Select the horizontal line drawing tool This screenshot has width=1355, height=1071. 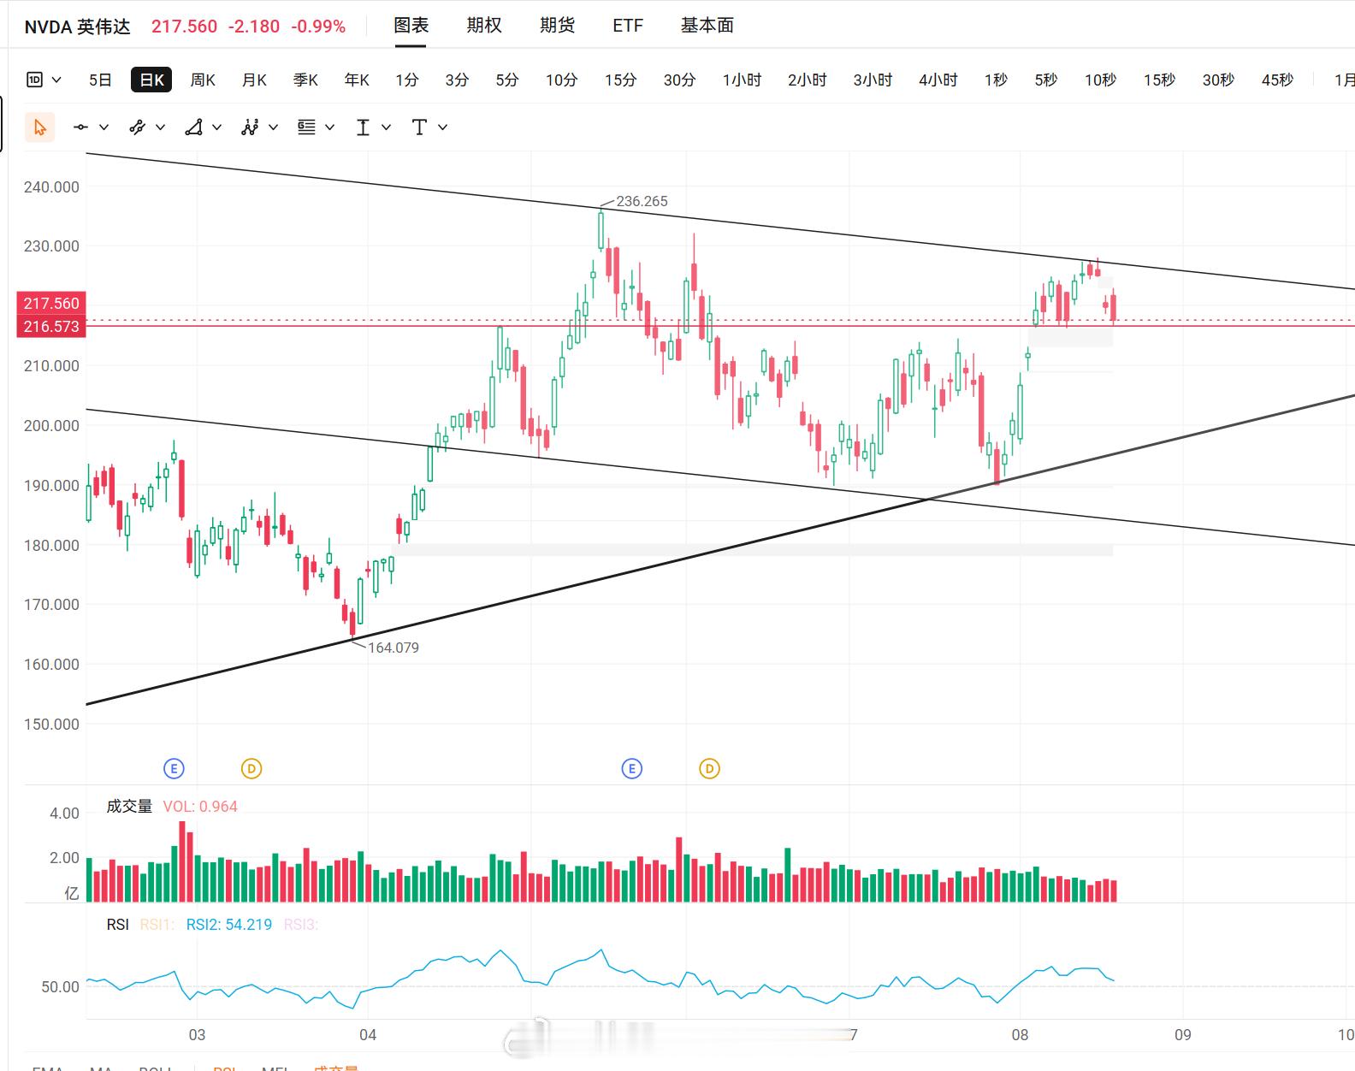(81, 127)
